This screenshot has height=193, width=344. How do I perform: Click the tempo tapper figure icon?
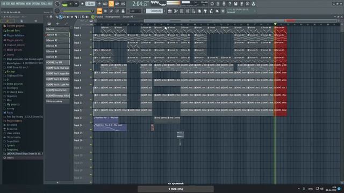(211, 11)
